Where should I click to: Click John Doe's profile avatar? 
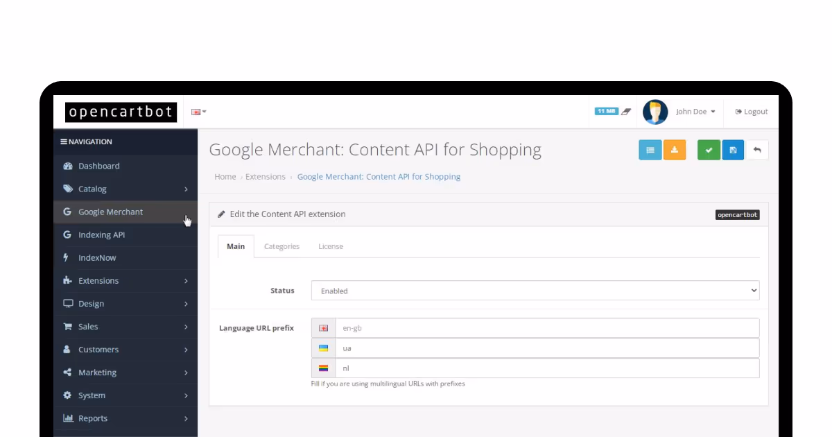click(x=655, y=112)
